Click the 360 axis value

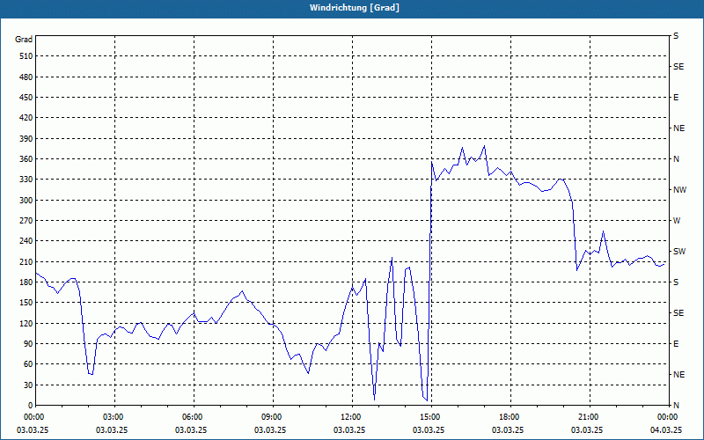[x=26, y=159]
